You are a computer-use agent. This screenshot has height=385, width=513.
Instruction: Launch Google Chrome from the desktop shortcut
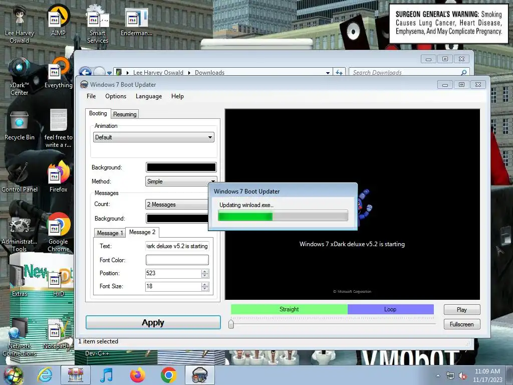58,233
